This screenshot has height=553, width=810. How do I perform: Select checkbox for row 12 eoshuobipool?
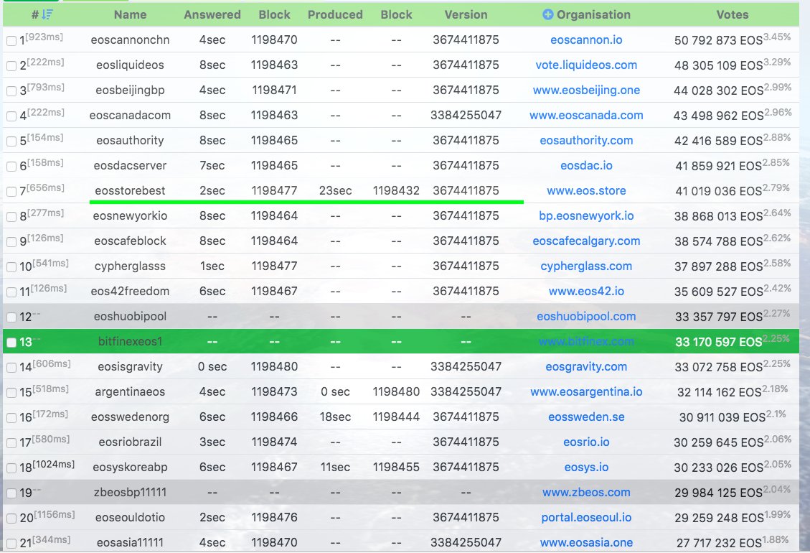[11, 317]
